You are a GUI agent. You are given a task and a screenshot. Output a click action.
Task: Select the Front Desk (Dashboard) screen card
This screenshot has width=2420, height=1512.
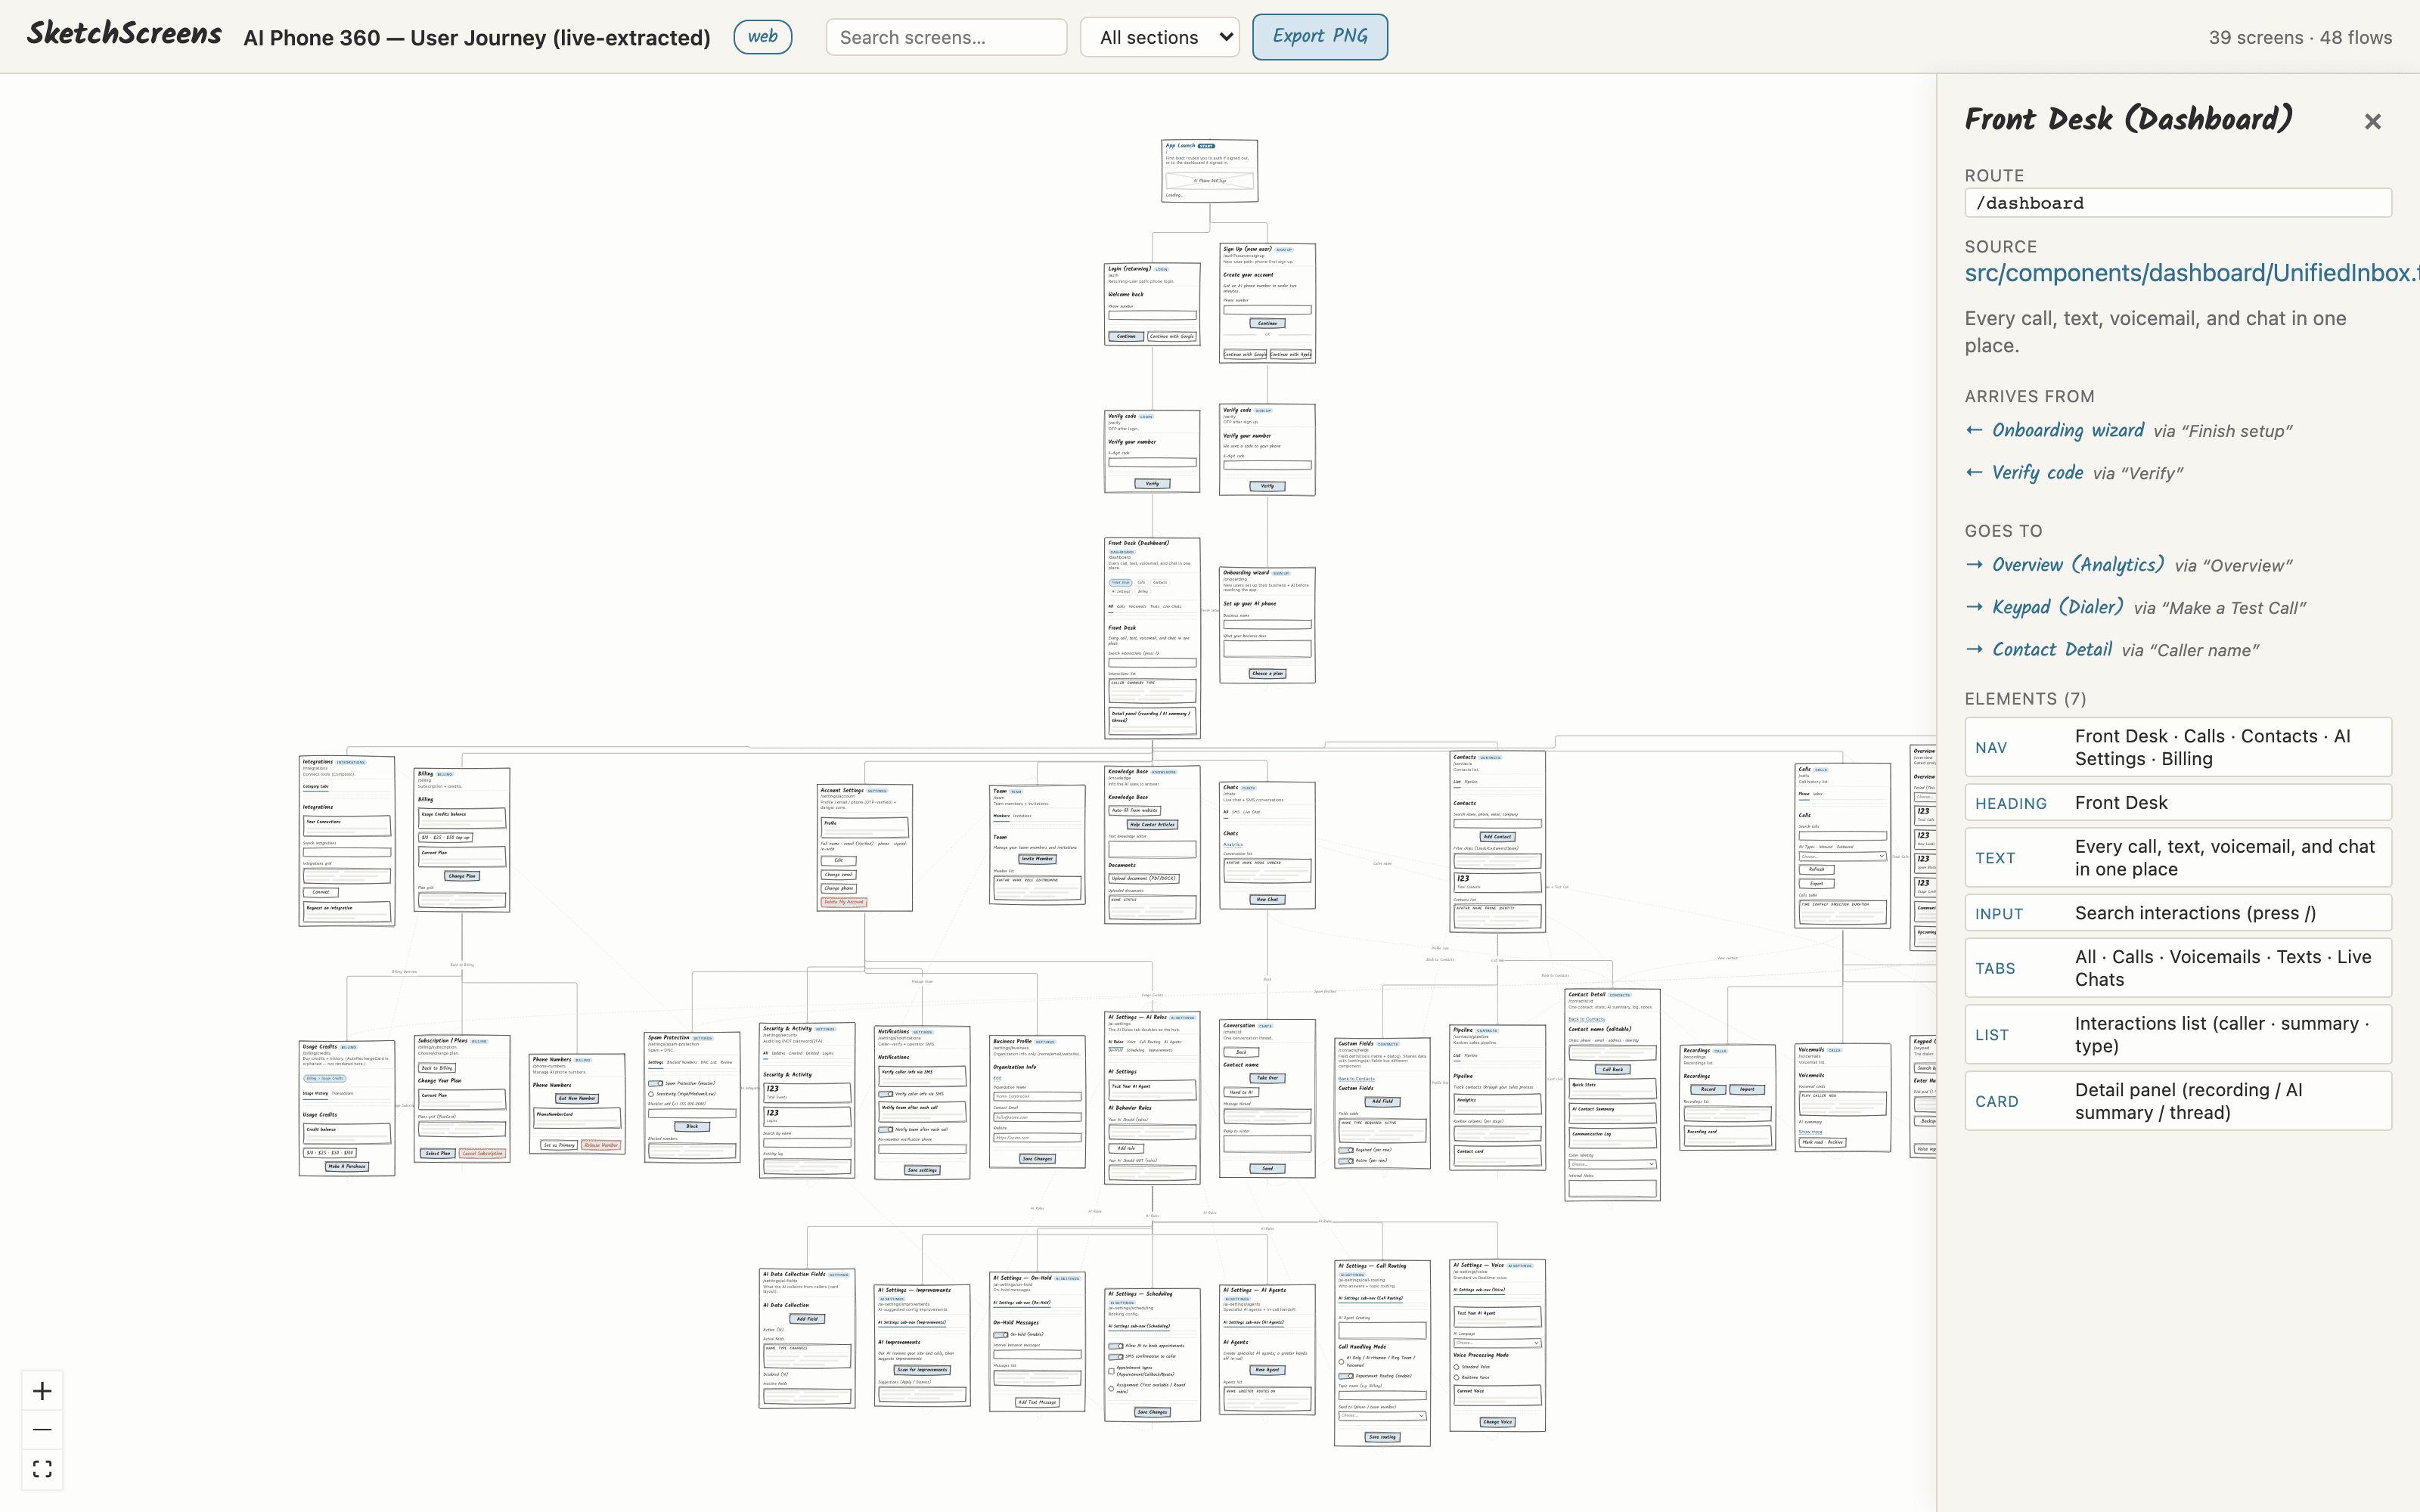click(x=1152, y=638)
